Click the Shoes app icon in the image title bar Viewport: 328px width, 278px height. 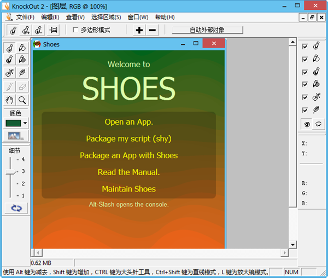[37, 44]
